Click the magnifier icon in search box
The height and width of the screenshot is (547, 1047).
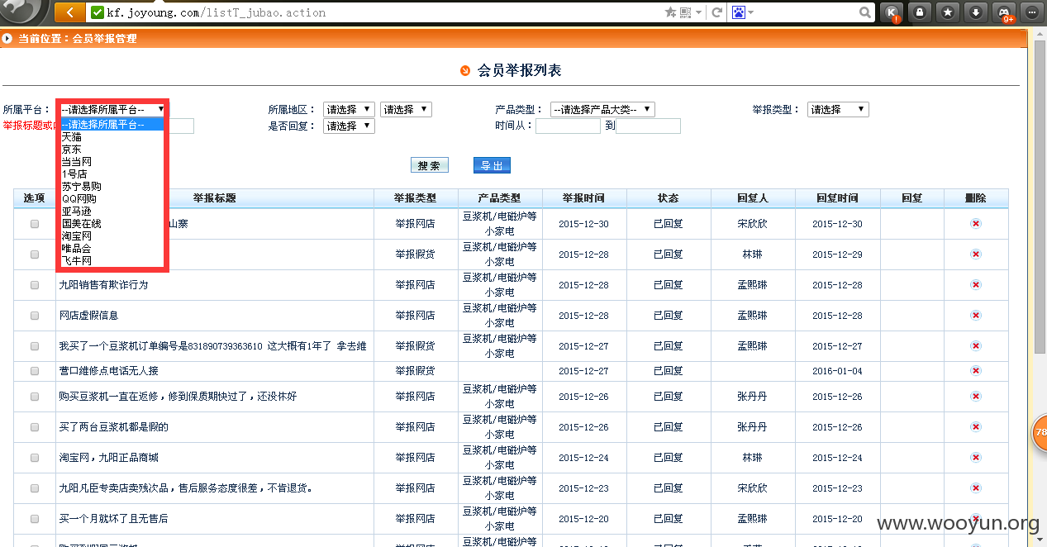click(x=864, y=12)
